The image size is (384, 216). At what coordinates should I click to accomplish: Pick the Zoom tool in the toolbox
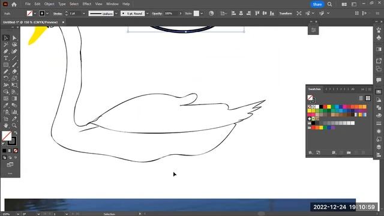click(14, 125)
